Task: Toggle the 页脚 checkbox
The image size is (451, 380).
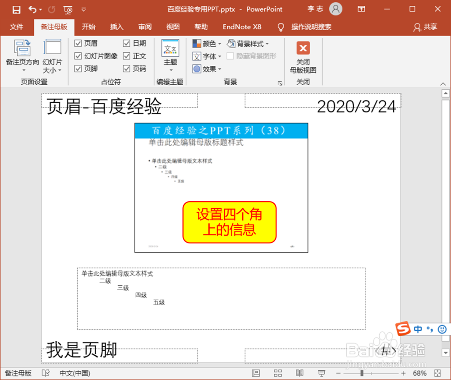Action: click(x=78, y=69)
